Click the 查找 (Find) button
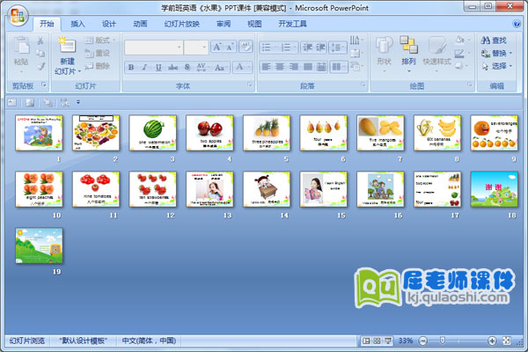The width and height of the screenshot is (528, 352). click(x=495, y=40)
